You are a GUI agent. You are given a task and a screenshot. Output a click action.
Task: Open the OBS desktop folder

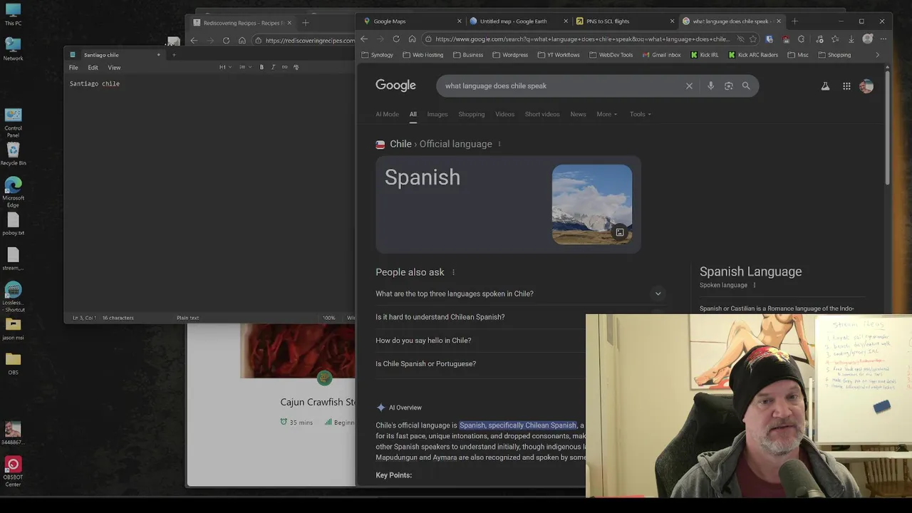[13, 363]
